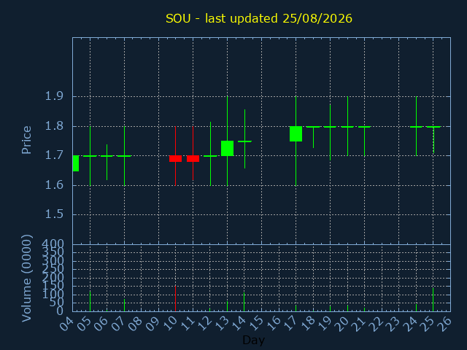467x350 pixels.
Task: Click the 'Volume (0000)' axis label
Action: tap(26, 279)
